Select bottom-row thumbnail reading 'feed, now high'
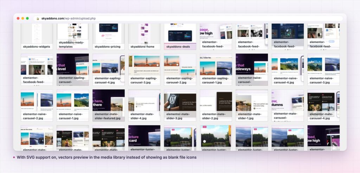The width and height of the screenshot is (360, 173). click(323, 138)
